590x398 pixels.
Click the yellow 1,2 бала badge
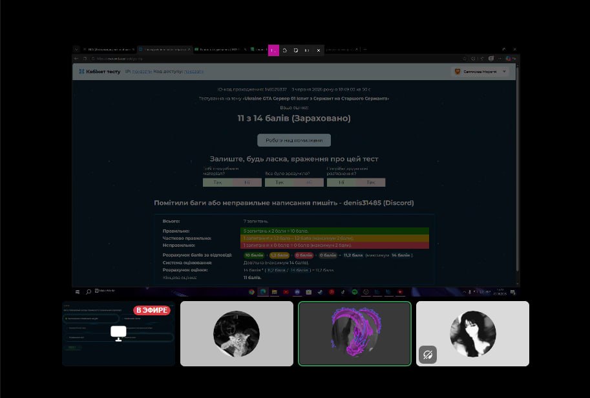(x=279, y=255)
